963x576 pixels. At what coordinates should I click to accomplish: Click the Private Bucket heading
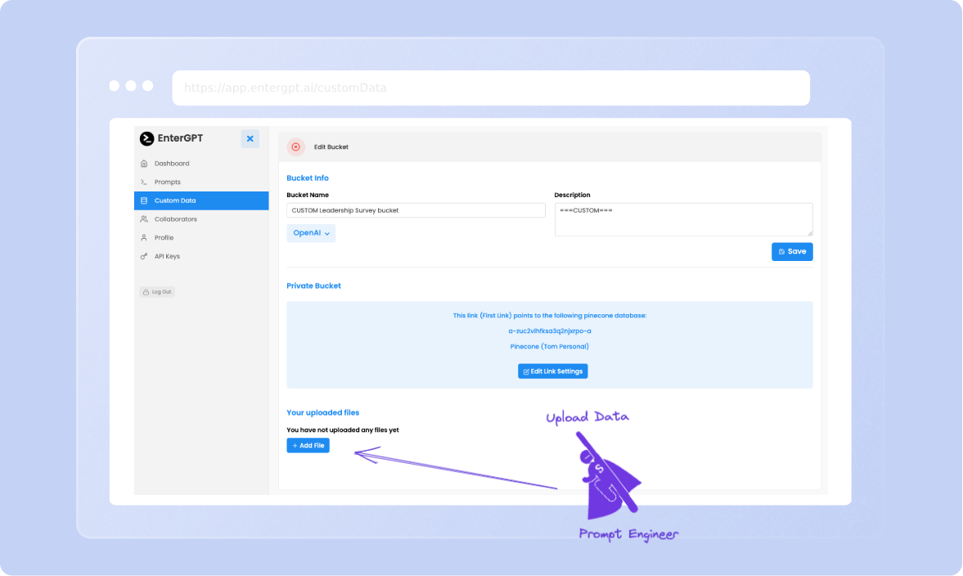pos(314,286)
